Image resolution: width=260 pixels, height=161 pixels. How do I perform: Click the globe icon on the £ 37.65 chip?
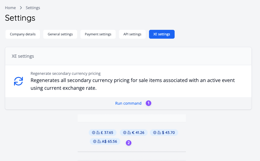click(x=93, y=133)
